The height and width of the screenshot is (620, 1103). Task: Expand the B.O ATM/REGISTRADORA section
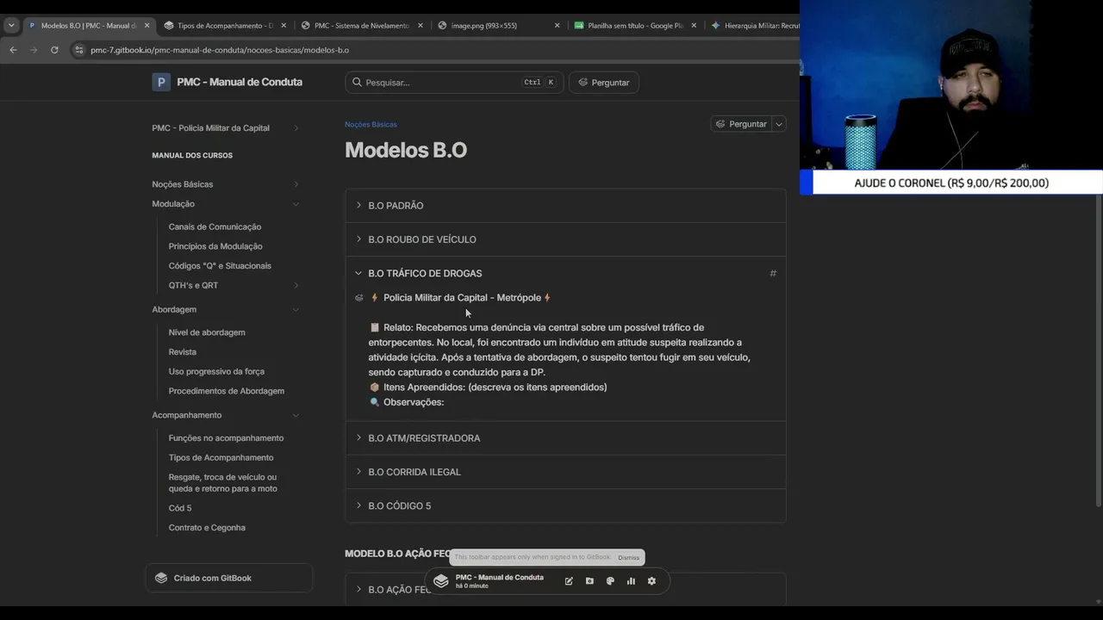point(565,438)
